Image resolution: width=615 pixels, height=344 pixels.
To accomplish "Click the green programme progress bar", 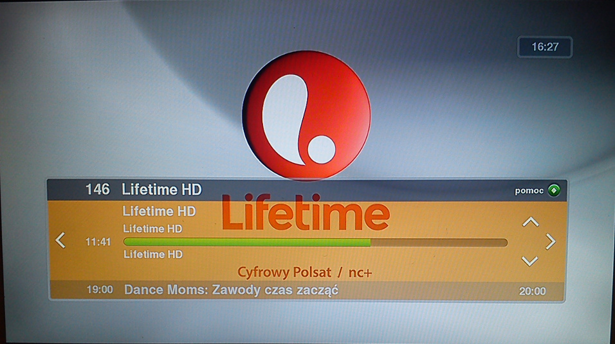I will click(x=315, y=242).
